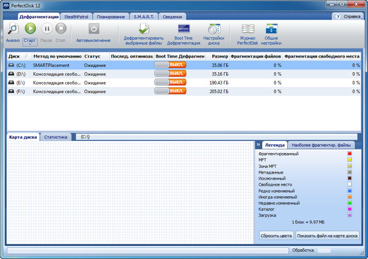Click the Автовыключение power icon

pos(93,29)
